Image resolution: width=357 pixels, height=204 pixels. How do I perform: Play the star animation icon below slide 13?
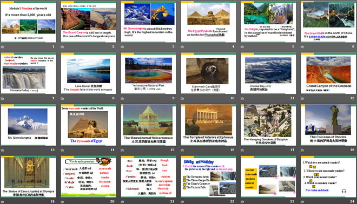pyautogui.click(x=3, y=150)
